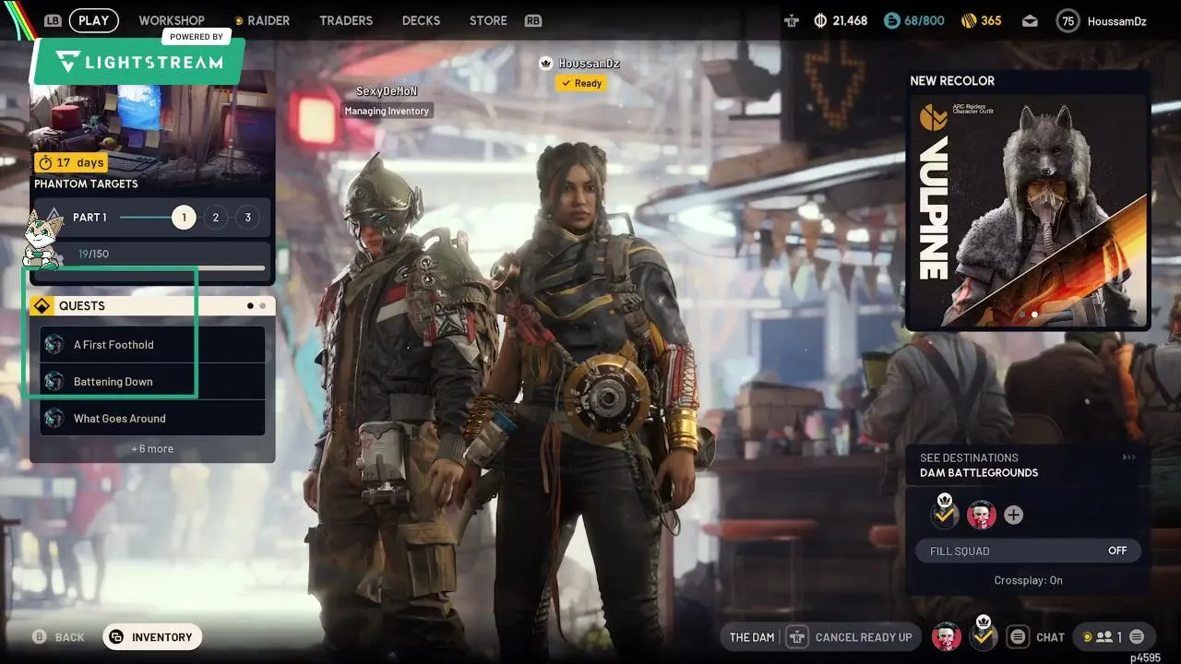
Task: Expand the +6 more quests link
Action: tap(152, 449)
